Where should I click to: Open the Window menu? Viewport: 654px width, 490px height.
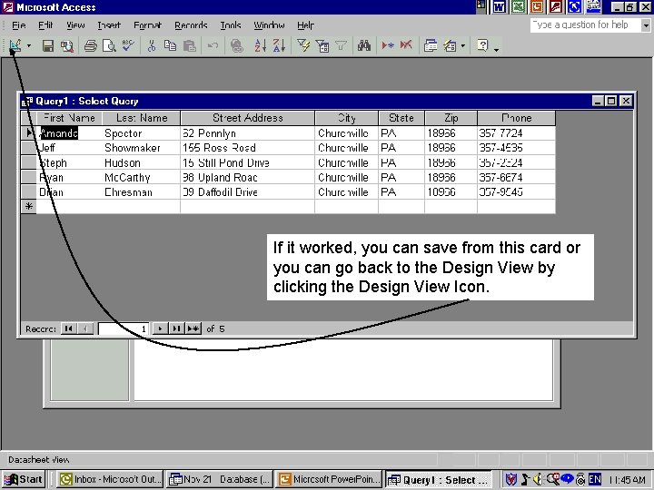point(269,25)
